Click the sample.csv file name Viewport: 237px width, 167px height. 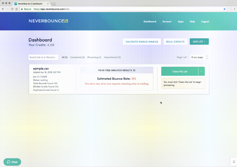pyautogui.click(x=41, y=69)
